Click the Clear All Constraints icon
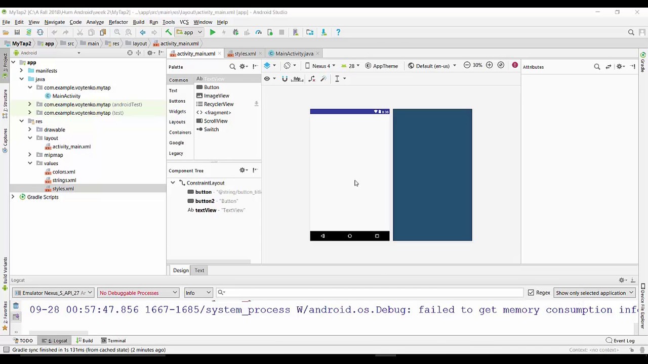The height and width of the screenshot is (364, 648). [x=311, y=79]
